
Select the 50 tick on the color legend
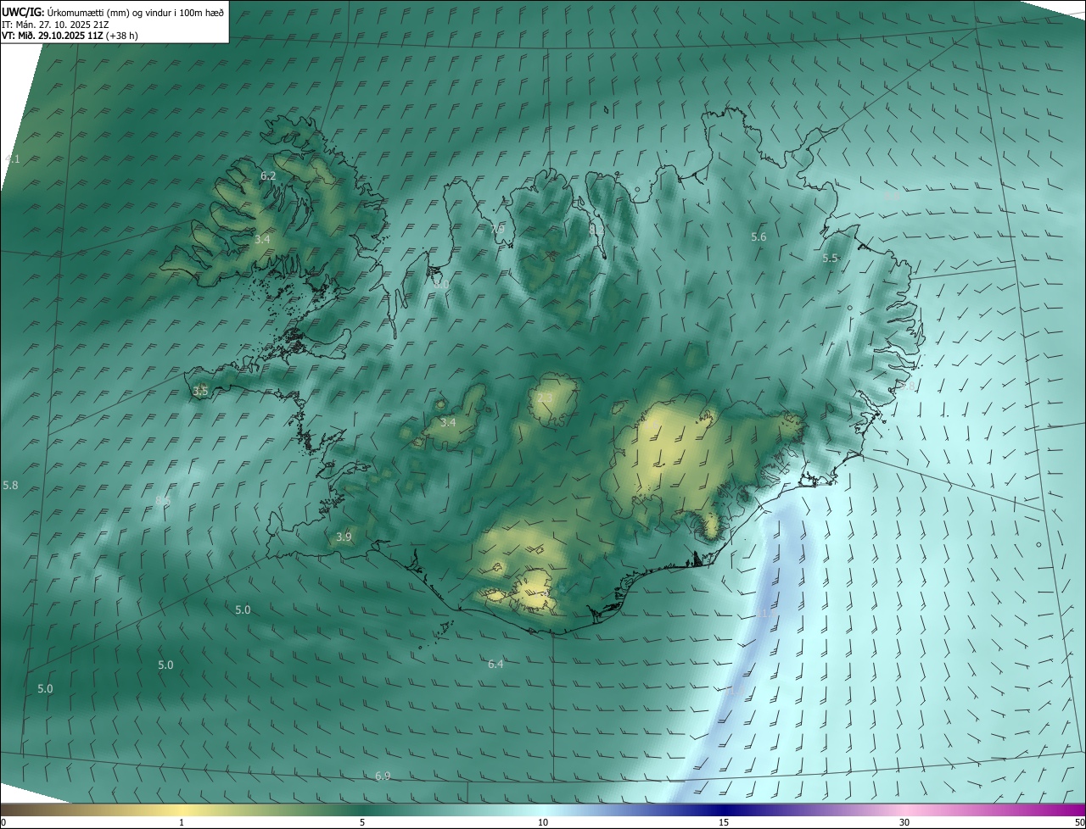click(x=1079, y=822)
